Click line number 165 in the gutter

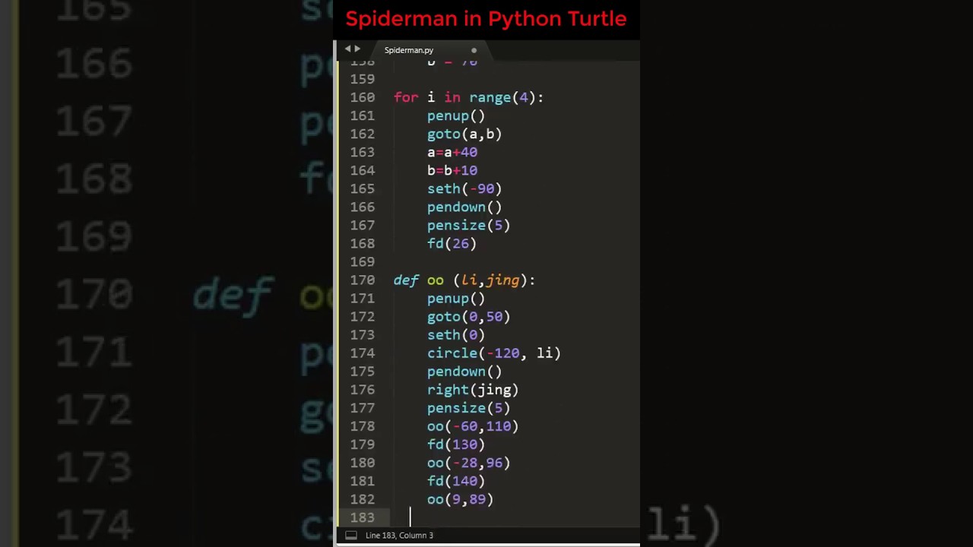point(363,188)
